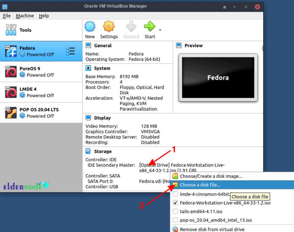Click the Preview section heading

pos(193,45)
